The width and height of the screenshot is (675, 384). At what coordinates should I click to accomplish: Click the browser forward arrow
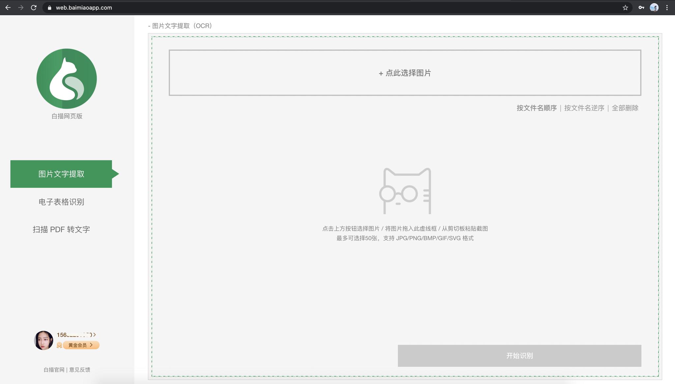[21, 8]
